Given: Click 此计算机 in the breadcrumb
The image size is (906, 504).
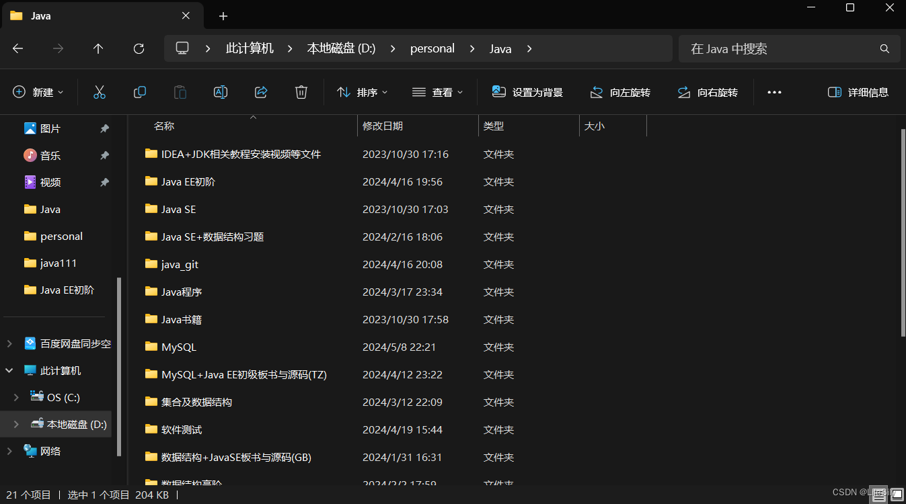Looking at the screenshot, I should 250,48.
